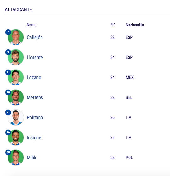Viewport: 170px width, 176px height.
Task: Follow the Llorente player link
Action: coord(35,58)
